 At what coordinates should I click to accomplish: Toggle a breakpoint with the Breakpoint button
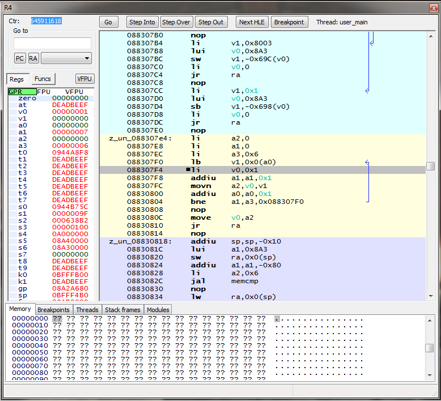[289, 22]
